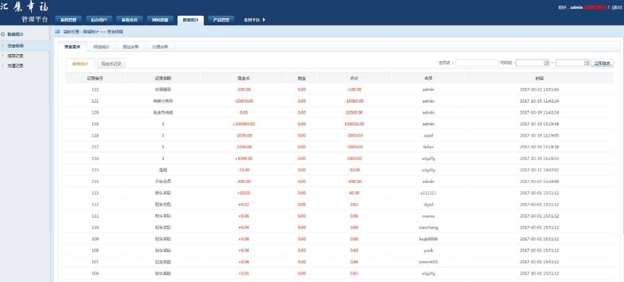Switch to the 综合统计 tab beside 资金流水

click(x=101, y=47)
